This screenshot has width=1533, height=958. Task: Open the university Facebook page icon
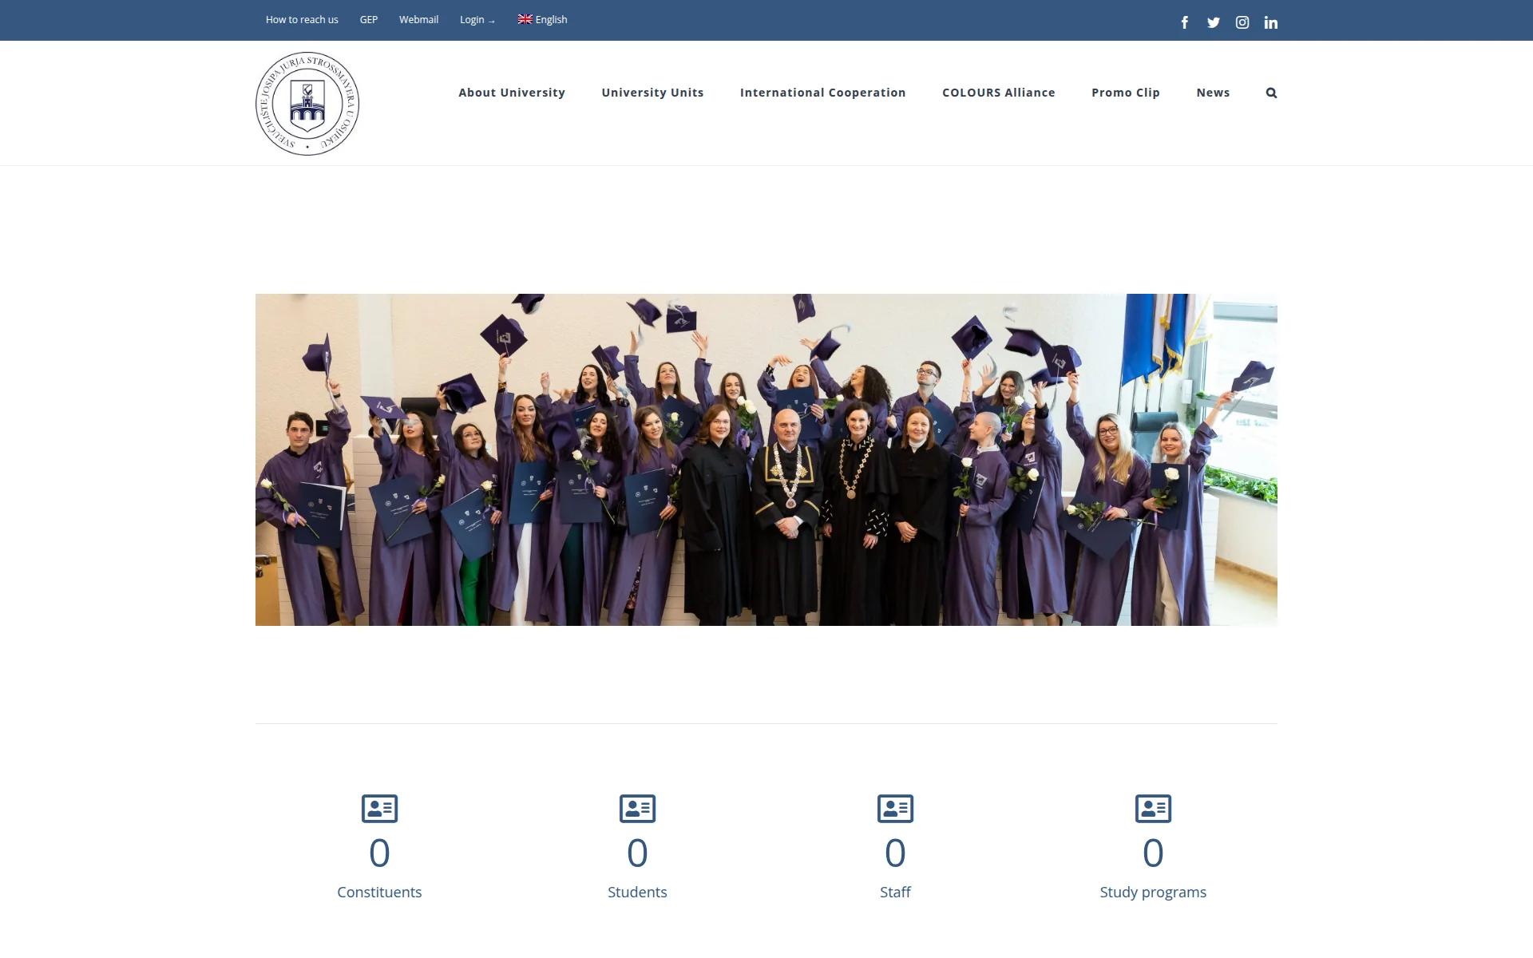click(x=1185, y=22)
